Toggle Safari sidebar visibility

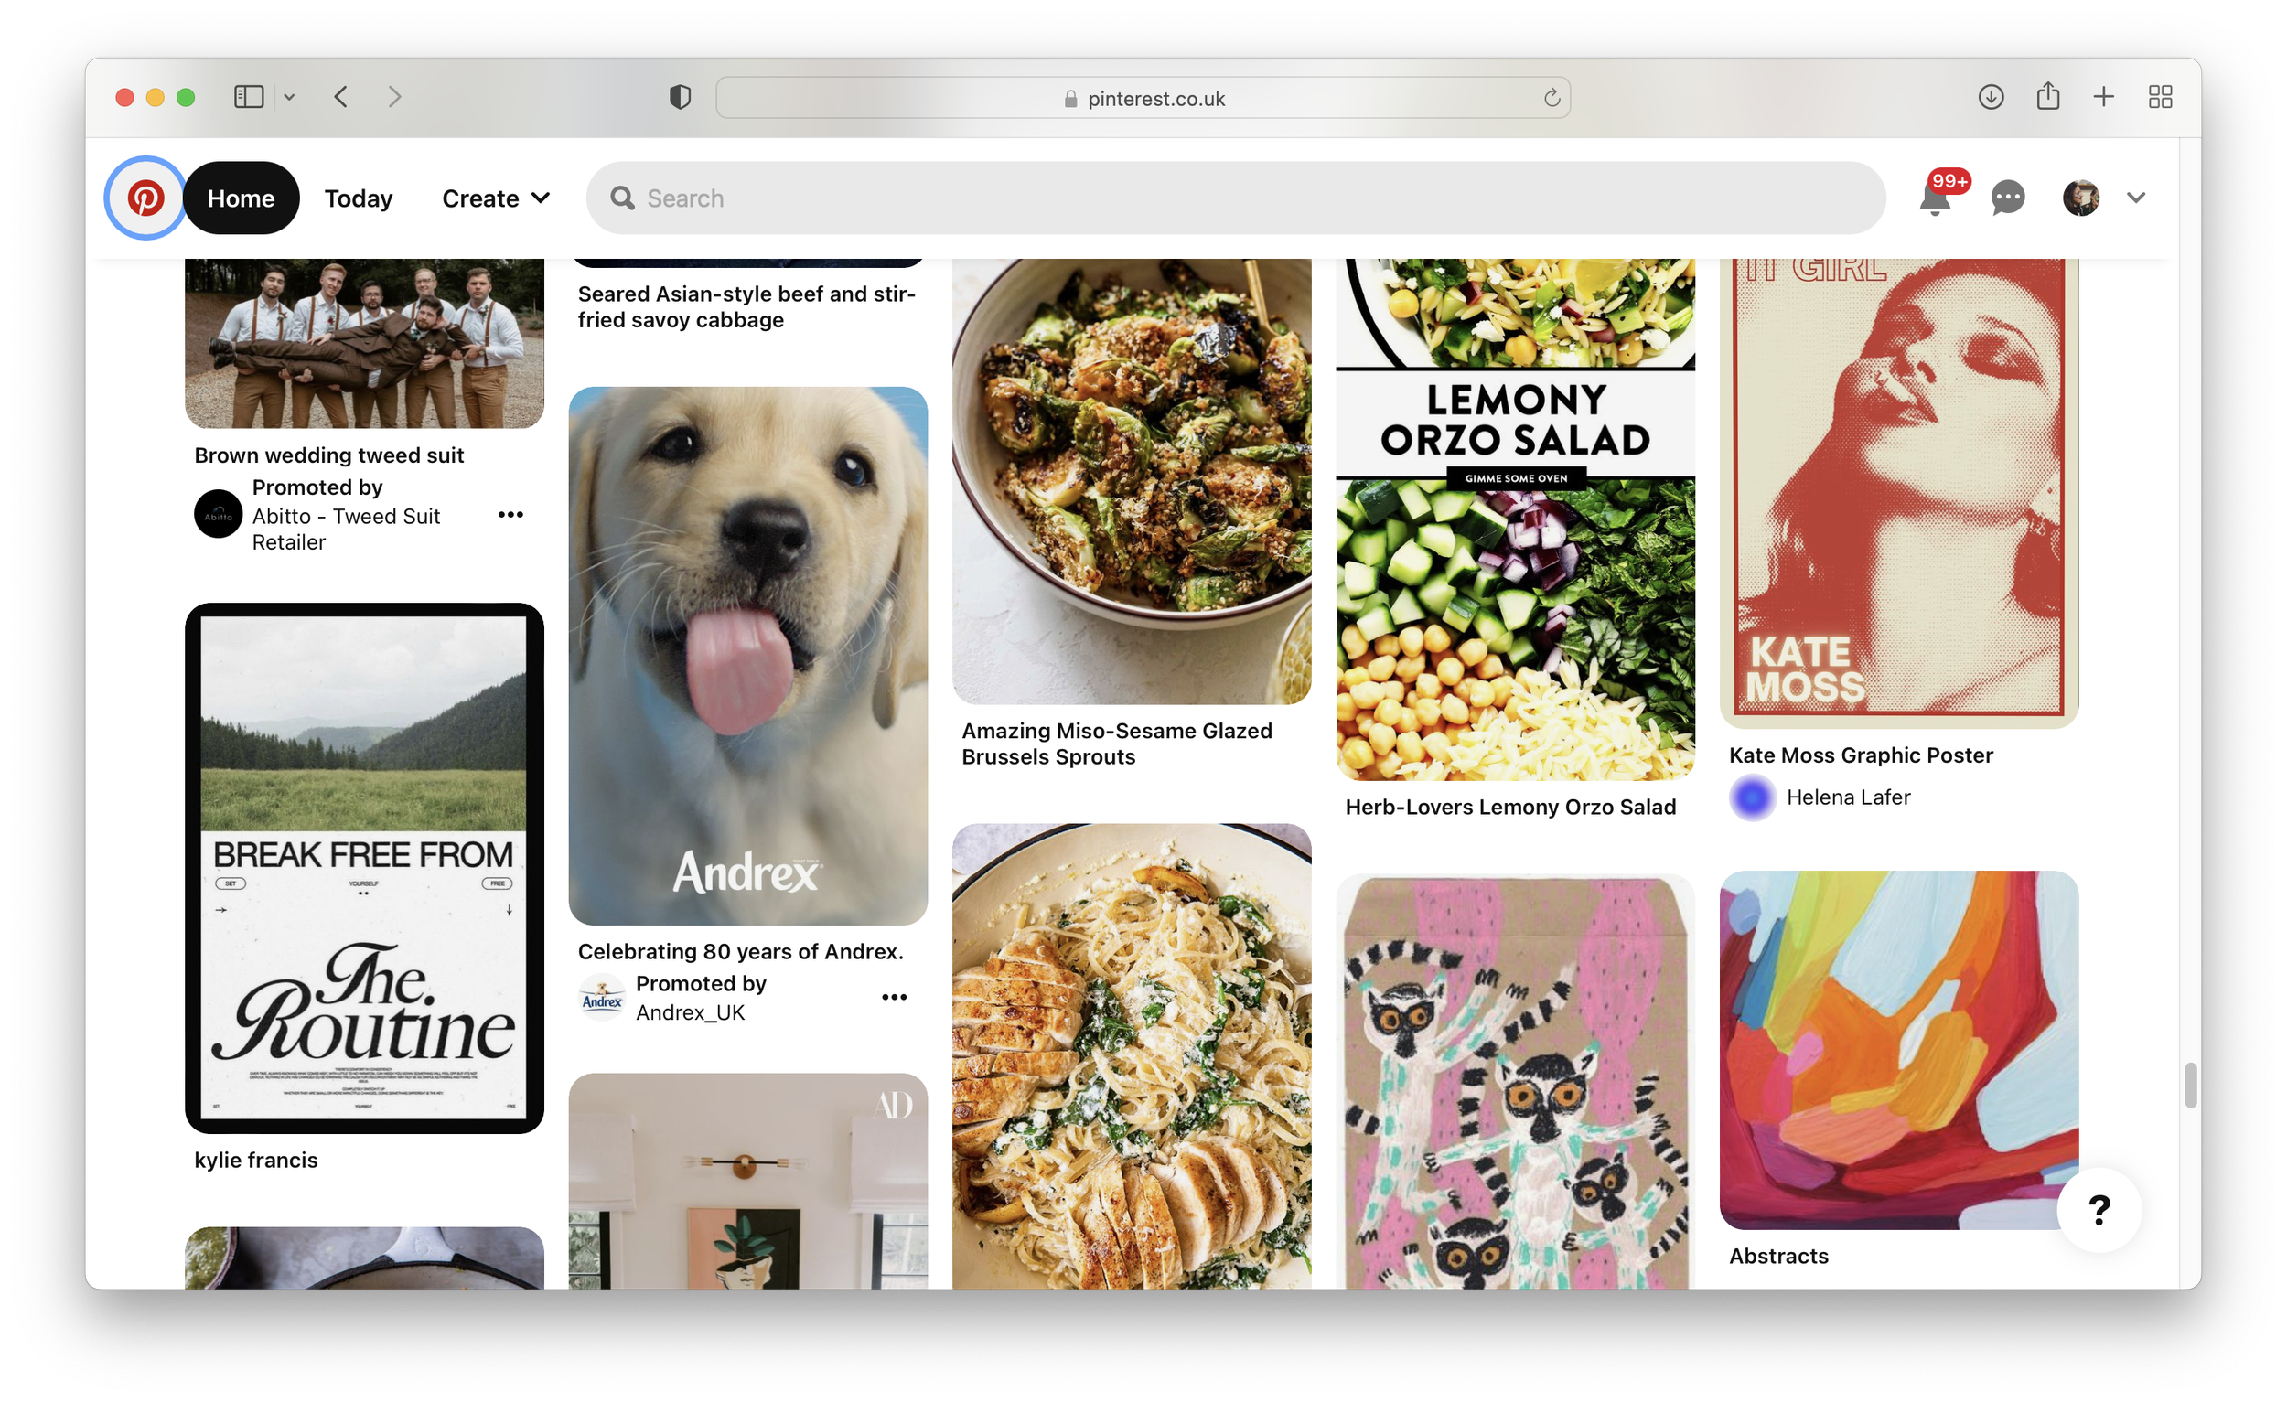(249, 97)
